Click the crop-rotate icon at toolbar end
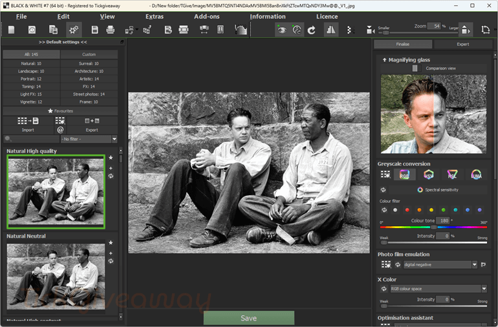Screen dimensions: 498x327 point(485,30)
